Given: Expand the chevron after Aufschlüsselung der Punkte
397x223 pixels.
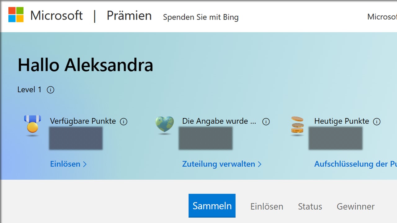Looking at the screenshot, I should pyautogui.click(x=394, y=164).
